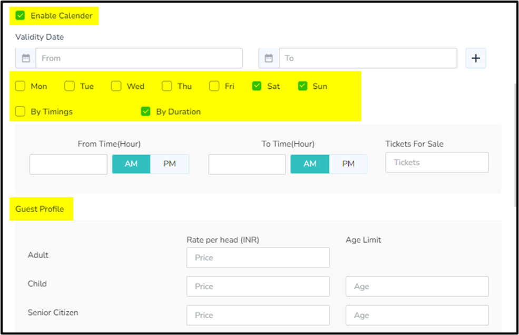Screen dimensions: 519x335
Task: Click the To Time hour input
Action: tap(247, 164)
